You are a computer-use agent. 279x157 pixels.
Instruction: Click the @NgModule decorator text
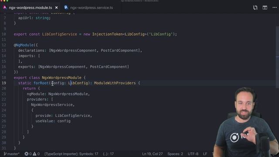tap(24, 45)
